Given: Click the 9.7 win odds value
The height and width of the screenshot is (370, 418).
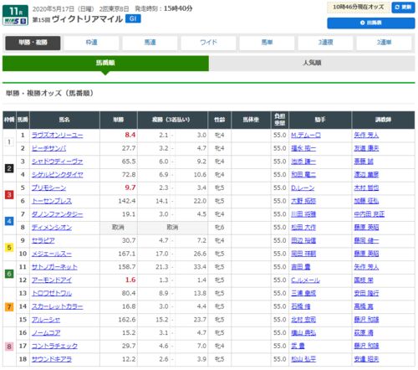Looking at the screenshot, I should pos(130,188).
